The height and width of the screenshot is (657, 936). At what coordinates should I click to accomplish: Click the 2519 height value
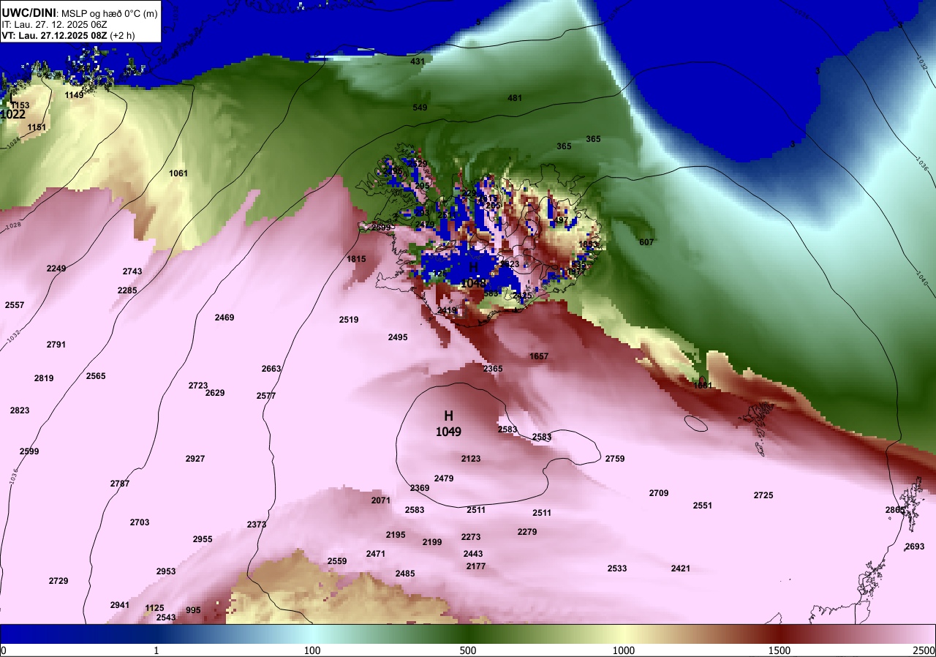pos(349,320)
